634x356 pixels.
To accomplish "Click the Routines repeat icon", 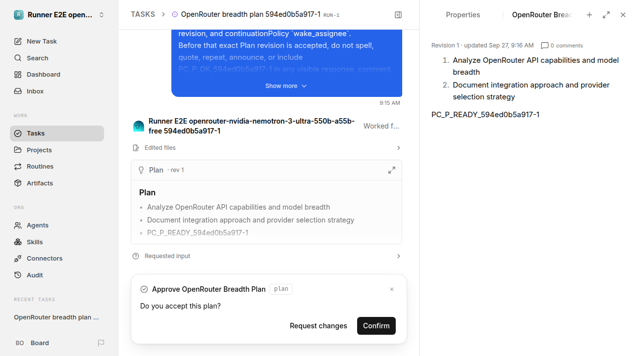I will [18, 166].
